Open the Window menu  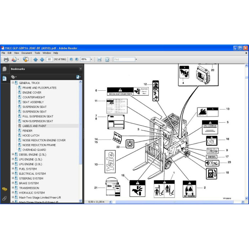[x=47, y=53]
